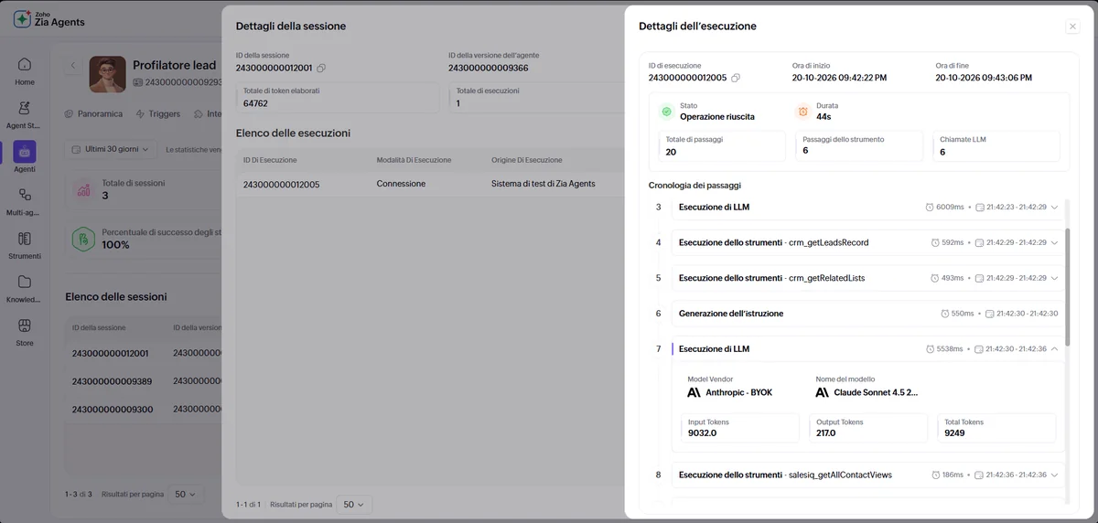Collapse step 7 Esecuzione di LLM
Screen dimensions: 1098x523
click(1054, 349)
